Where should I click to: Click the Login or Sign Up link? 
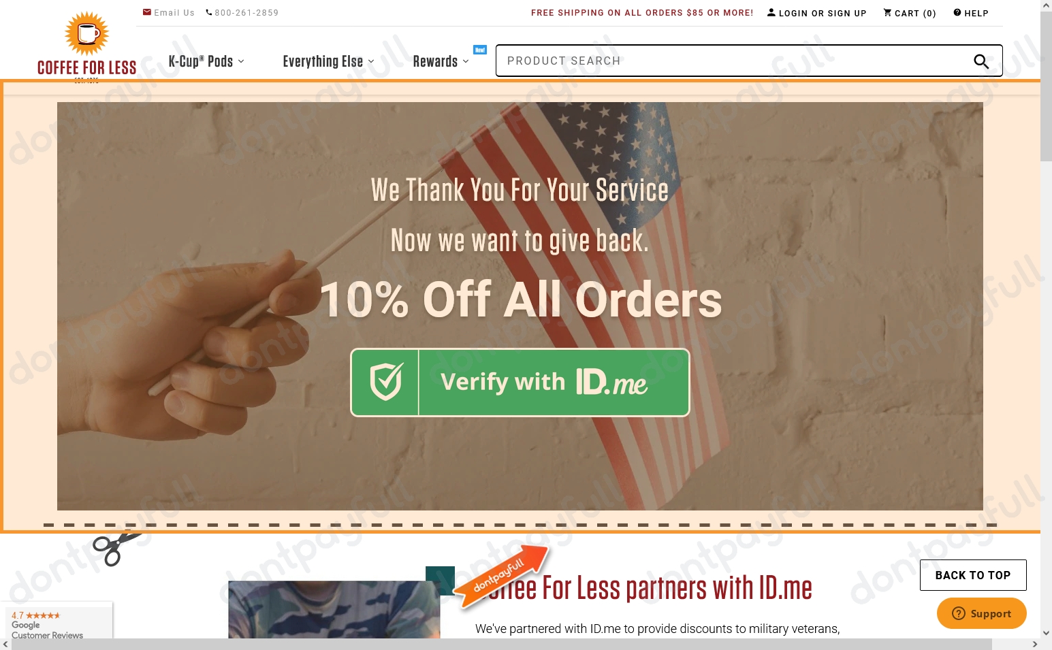823,13
